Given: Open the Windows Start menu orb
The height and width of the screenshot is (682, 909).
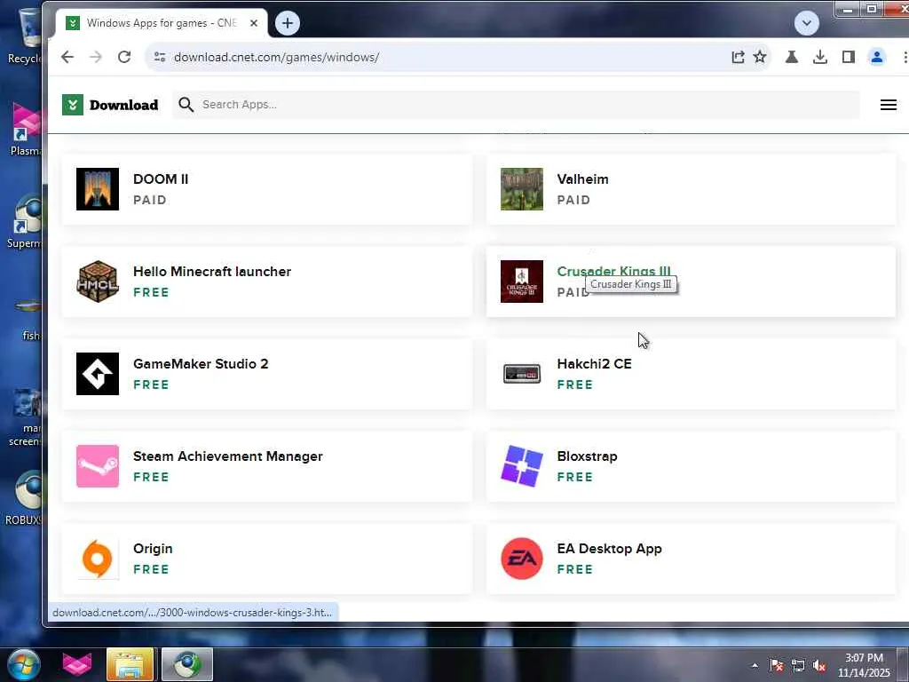Looking at the screenshot, I should [x=23, y=664].
